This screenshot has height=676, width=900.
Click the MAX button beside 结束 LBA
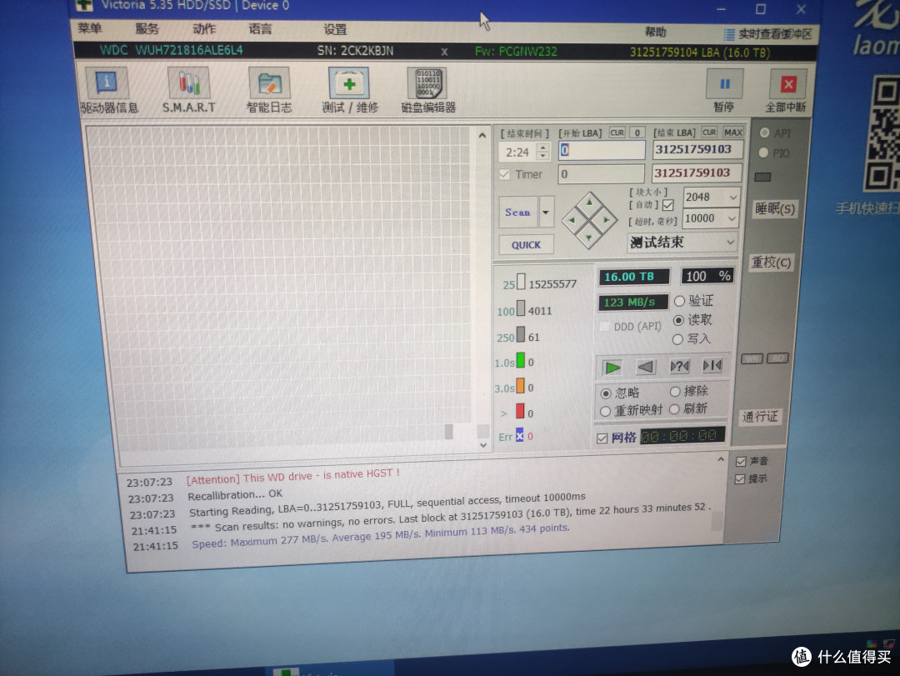[x=733, y=132]
